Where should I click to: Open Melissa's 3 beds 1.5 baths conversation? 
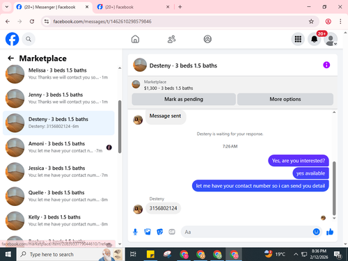pos(58,74)
